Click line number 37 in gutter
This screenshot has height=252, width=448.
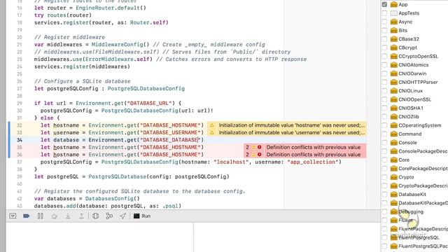19,162
